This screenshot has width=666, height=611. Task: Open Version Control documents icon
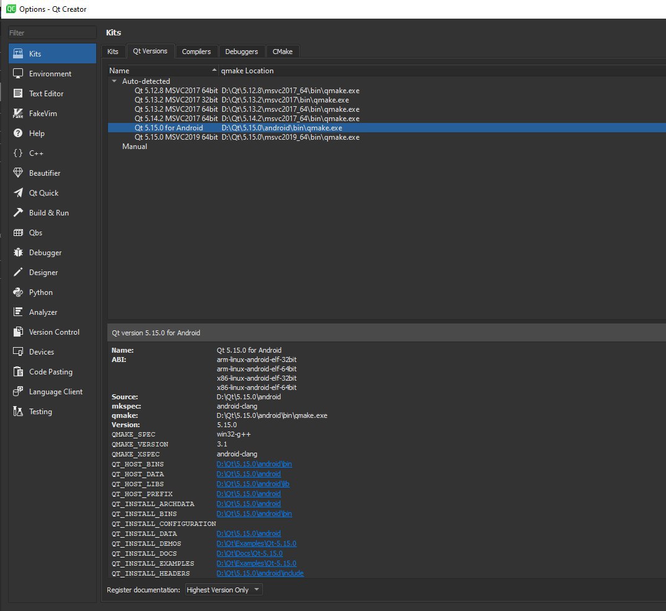click(x=18, y=332)
